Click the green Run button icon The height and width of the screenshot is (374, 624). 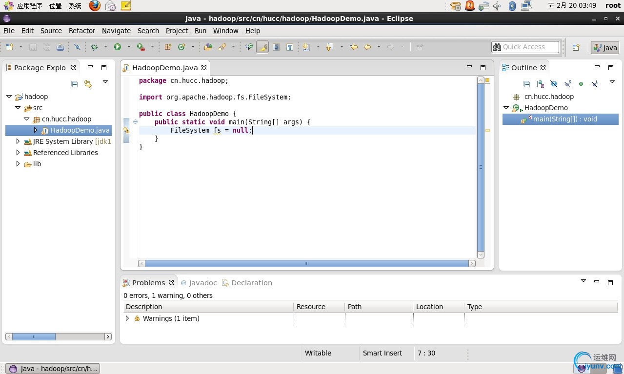pos(118,47)
